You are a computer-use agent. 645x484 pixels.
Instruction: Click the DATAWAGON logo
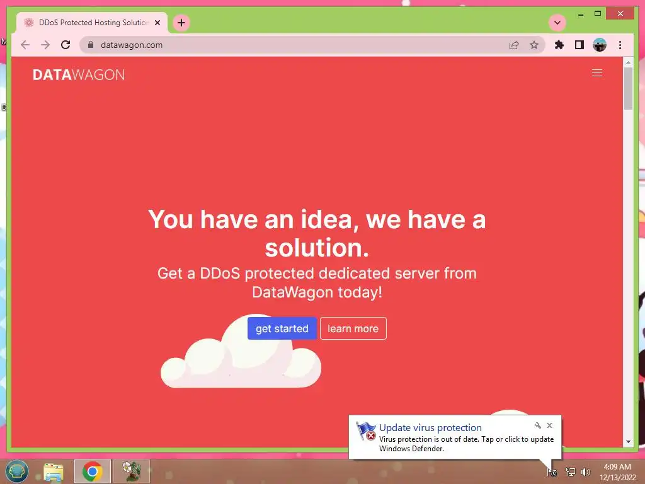tap(79, 74)
